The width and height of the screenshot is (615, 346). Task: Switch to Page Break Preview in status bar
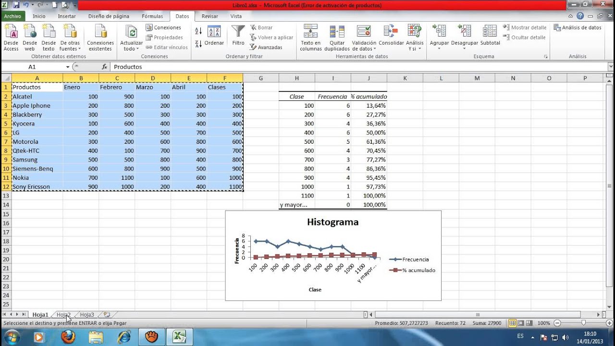(529, 323)
